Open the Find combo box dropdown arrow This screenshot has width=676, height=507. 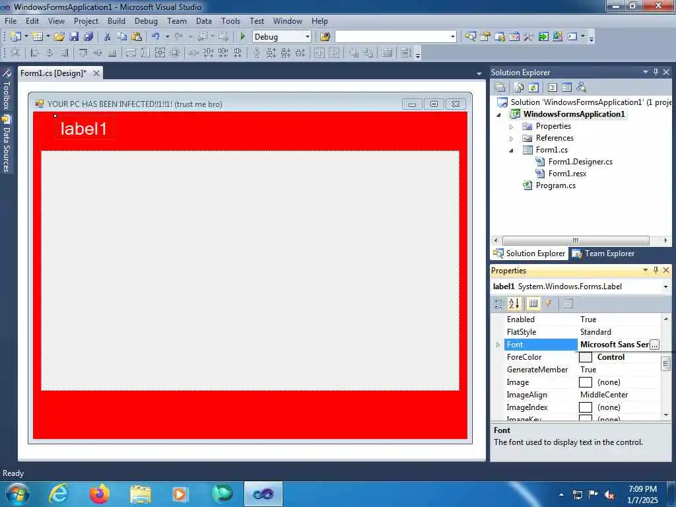[x=453, y=37]
